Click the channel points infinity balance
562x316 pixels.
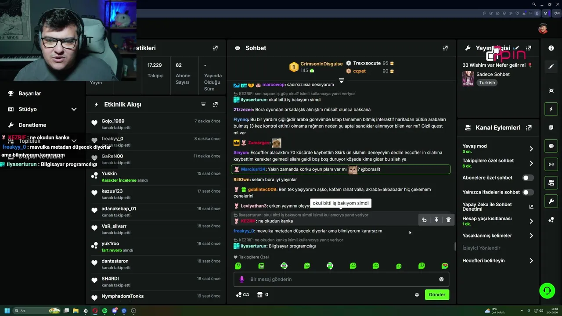coord(243,295)
